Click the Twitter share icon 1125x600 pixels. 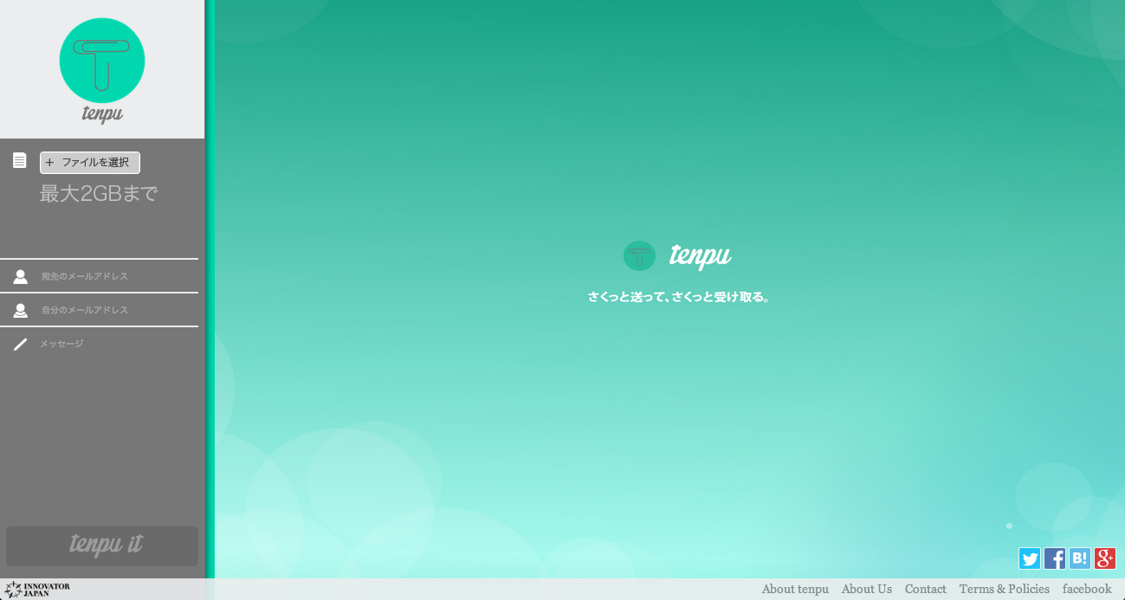point(1030,558)
